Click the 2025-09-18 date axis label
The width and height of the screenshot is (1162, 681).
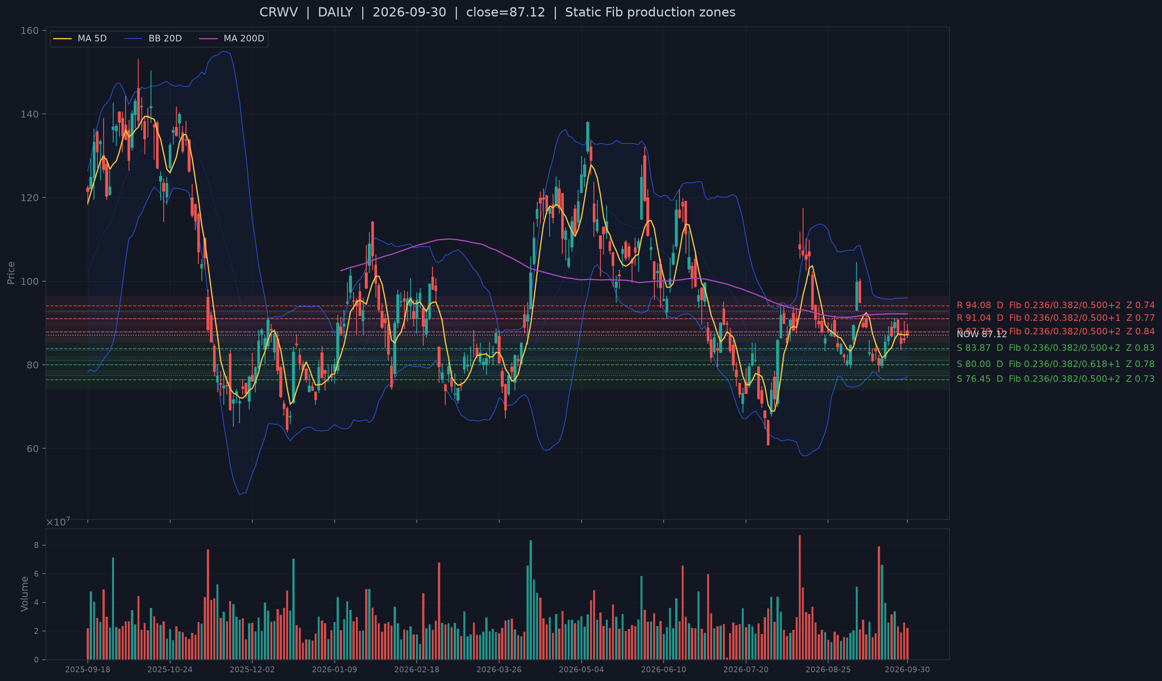pyautogui.click(x=87, y=669)
